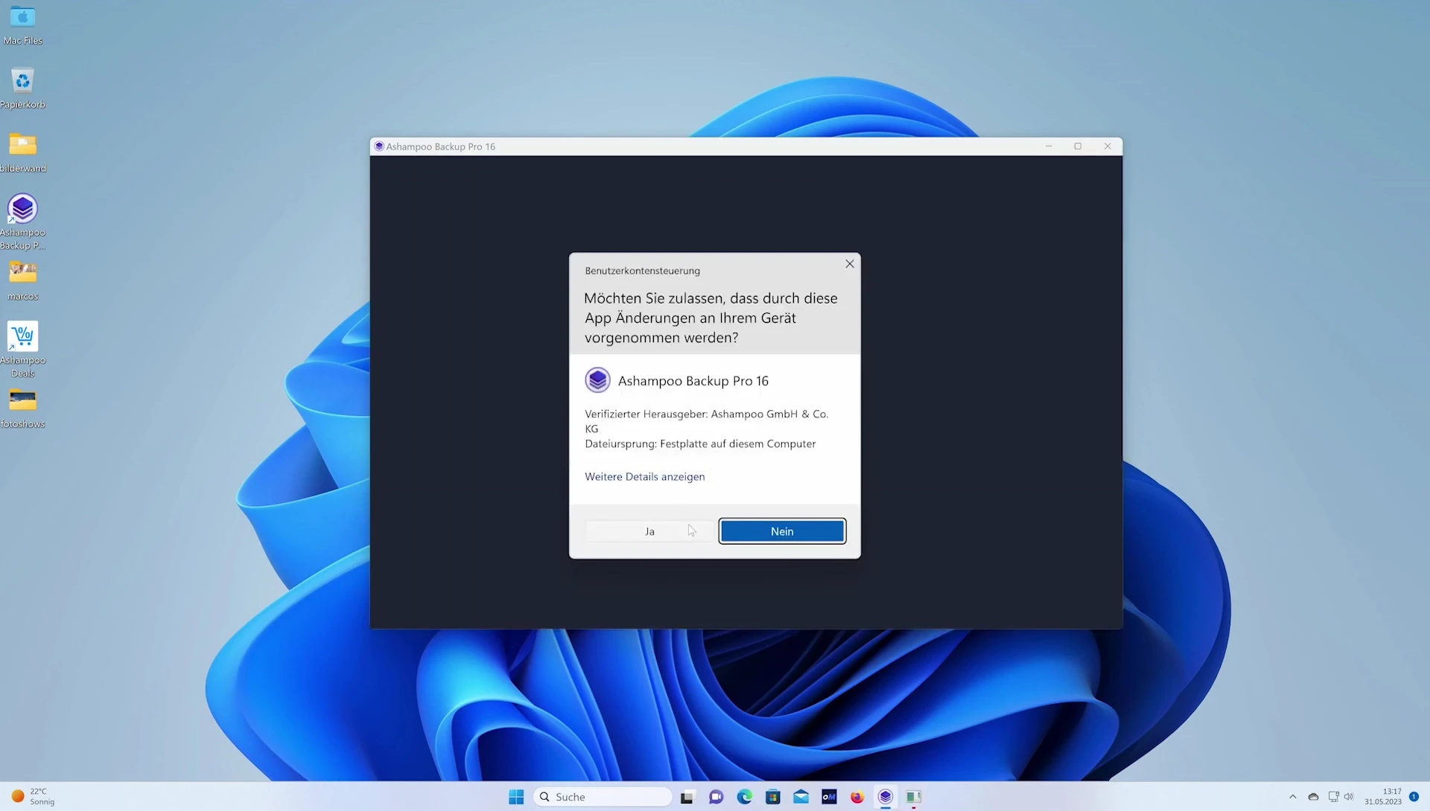The height and width of the screenshot is (811, 1430).
Task: Open Ashampoo Backup Pro desktop shortcut
Action: [x=22, y=210]
